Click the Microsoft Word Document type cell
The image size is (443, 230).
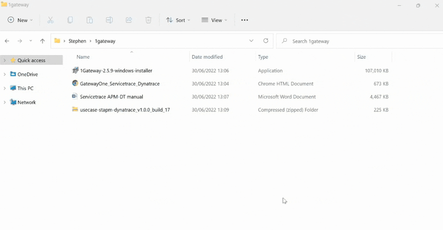287,97
